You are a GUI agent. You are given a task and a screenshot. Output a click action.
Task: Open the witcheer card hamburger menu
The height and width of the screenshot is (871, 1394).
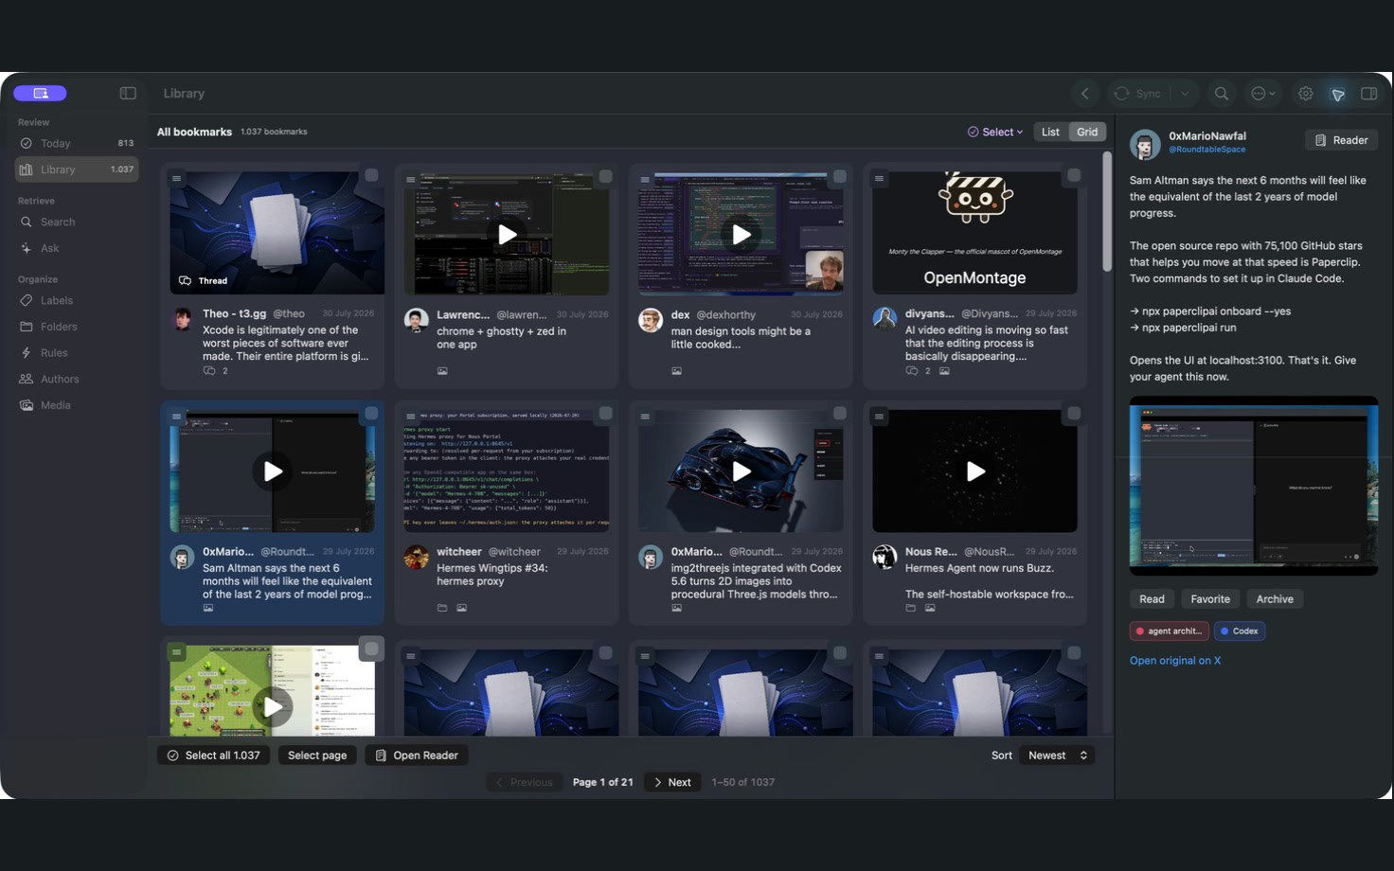pos(411,416)
